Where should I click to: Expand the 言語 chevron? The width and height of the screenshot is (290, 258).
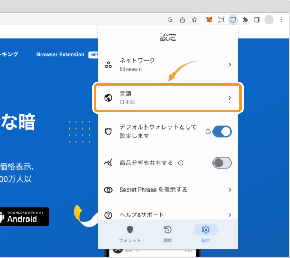230,98
